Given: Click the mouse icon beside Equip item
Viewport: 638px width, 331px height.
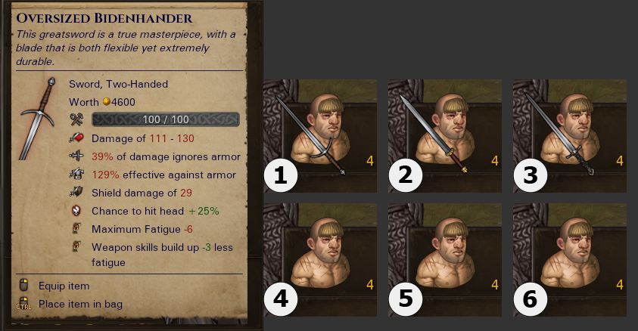Looking at the screenshot, I should (23, 285).
